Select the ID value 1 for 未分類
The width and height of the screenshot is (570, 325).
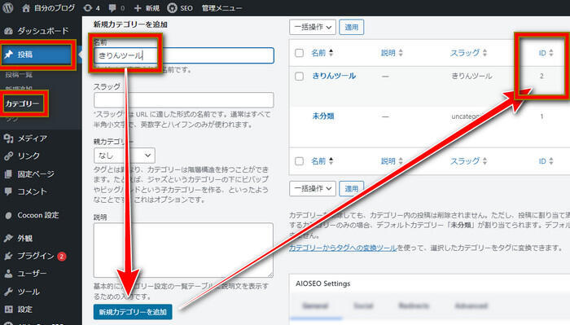pos(541,116)
